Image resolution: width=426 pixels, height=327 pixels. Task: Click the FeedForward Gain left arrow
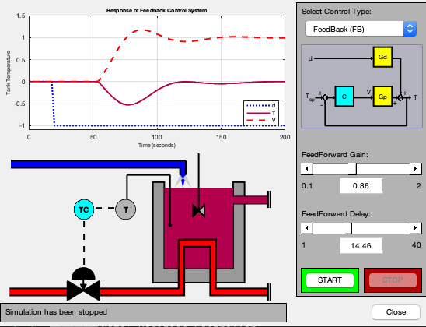click(x=307, y=169)
